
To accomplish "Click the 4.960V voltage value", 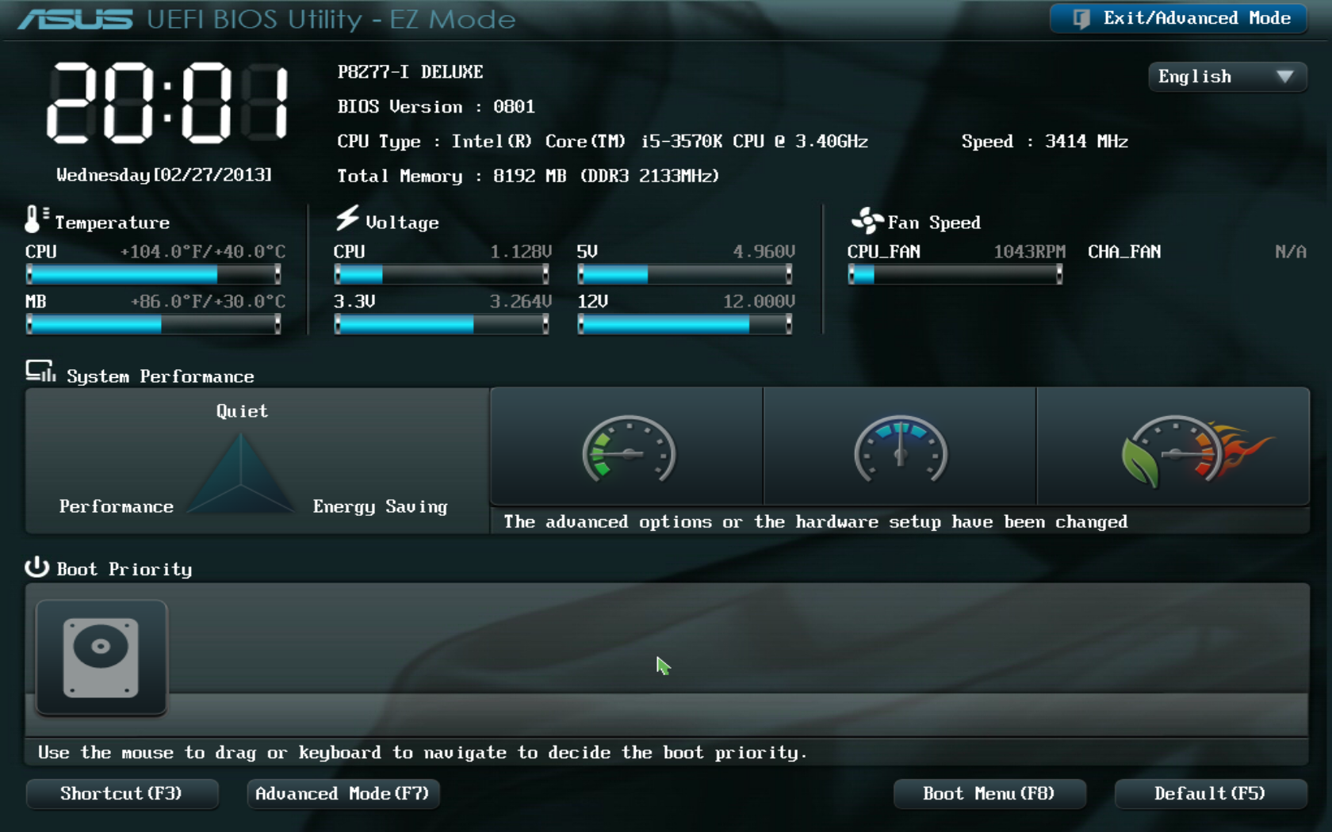I will pyautogui.click(x=764, y=252).
